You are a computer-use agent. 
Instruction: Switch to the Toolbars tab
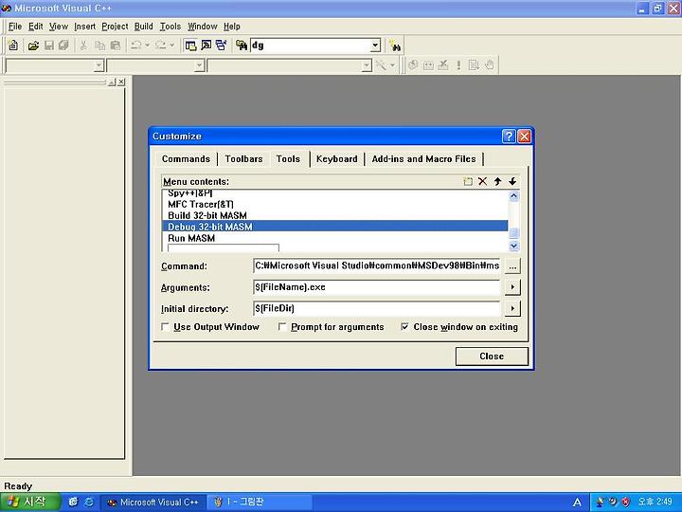(243, 159)
